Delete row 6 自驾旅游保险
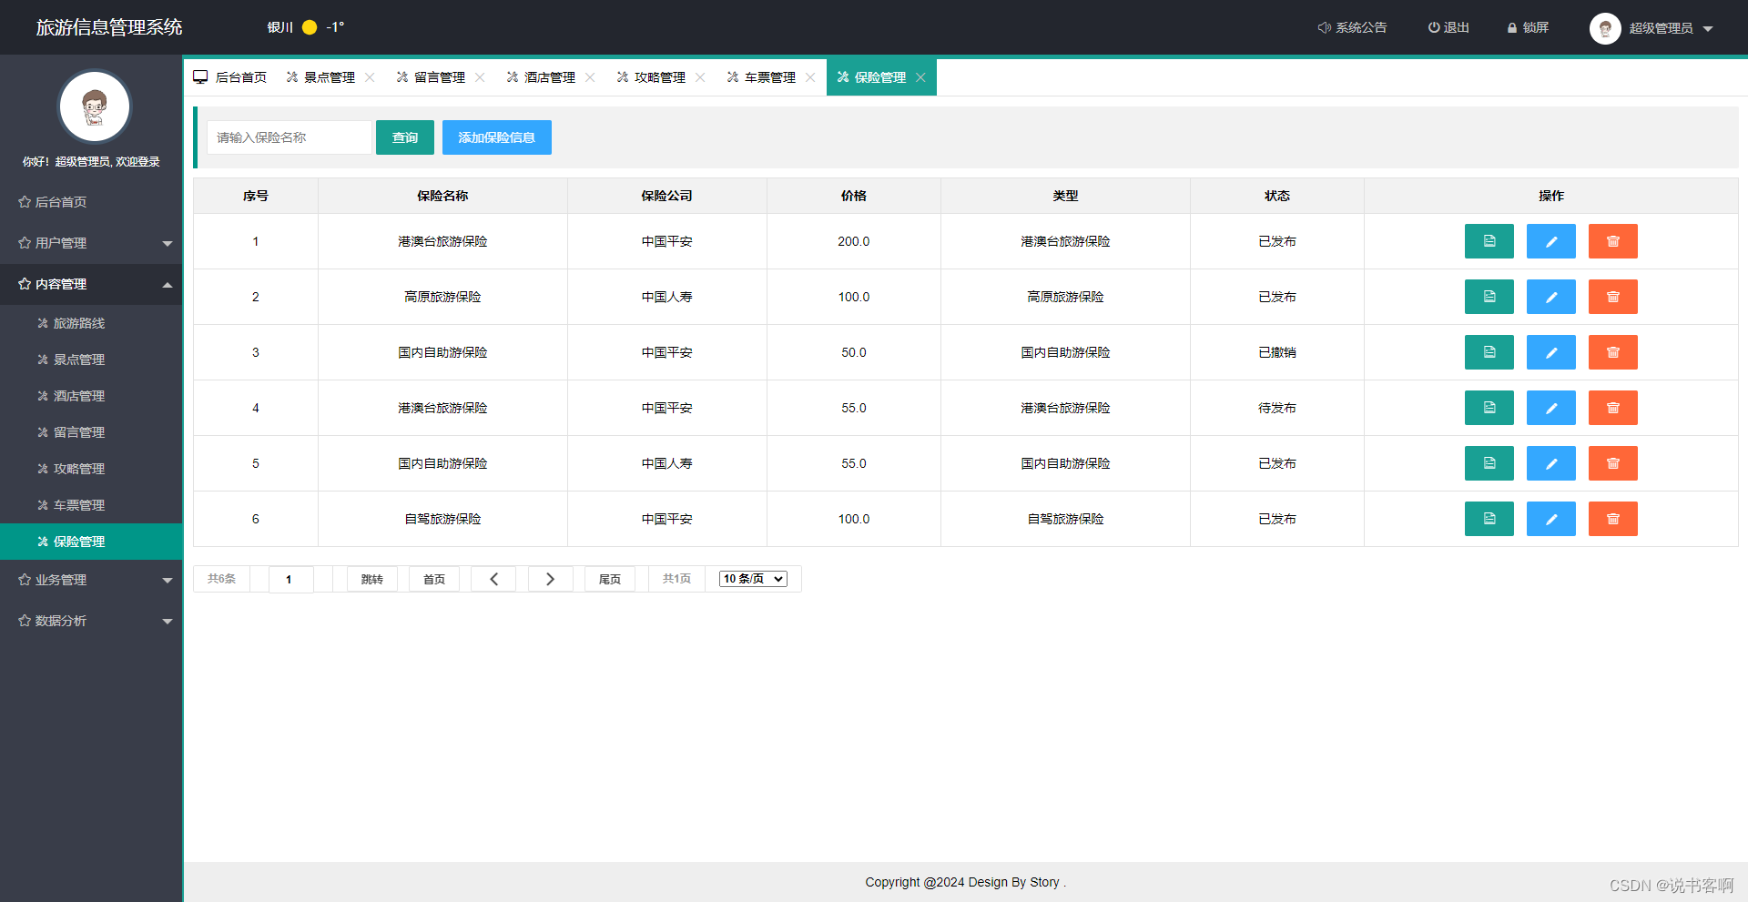This screenshot has width=1748, height=902. pos(1612,519)
